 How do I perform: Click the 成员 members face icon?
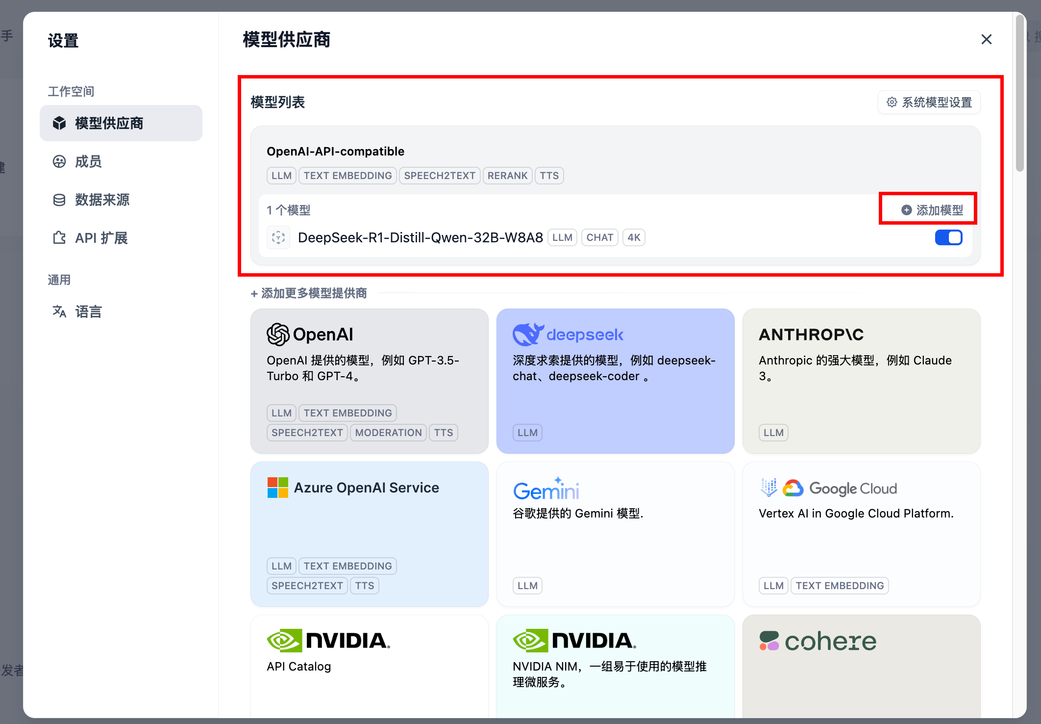click(x=59, y=161)
